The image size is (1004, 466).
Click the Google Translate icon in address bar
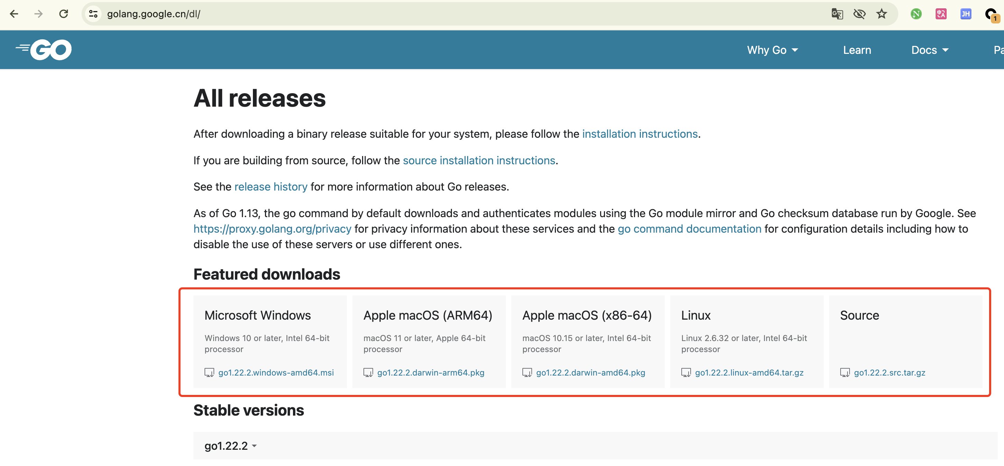[837, 14]
